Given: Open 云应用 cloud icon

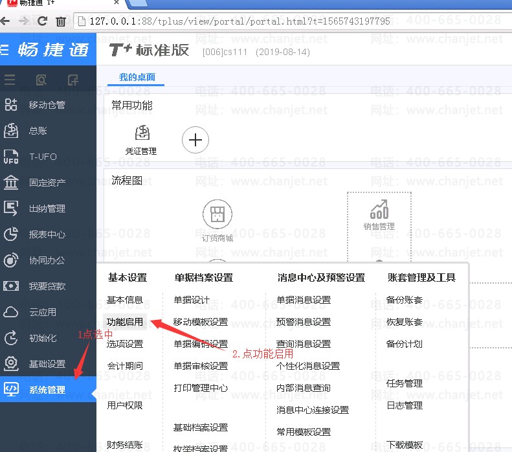Looking at the screenshot, I should pyautogui.click(x=11, y=312).
